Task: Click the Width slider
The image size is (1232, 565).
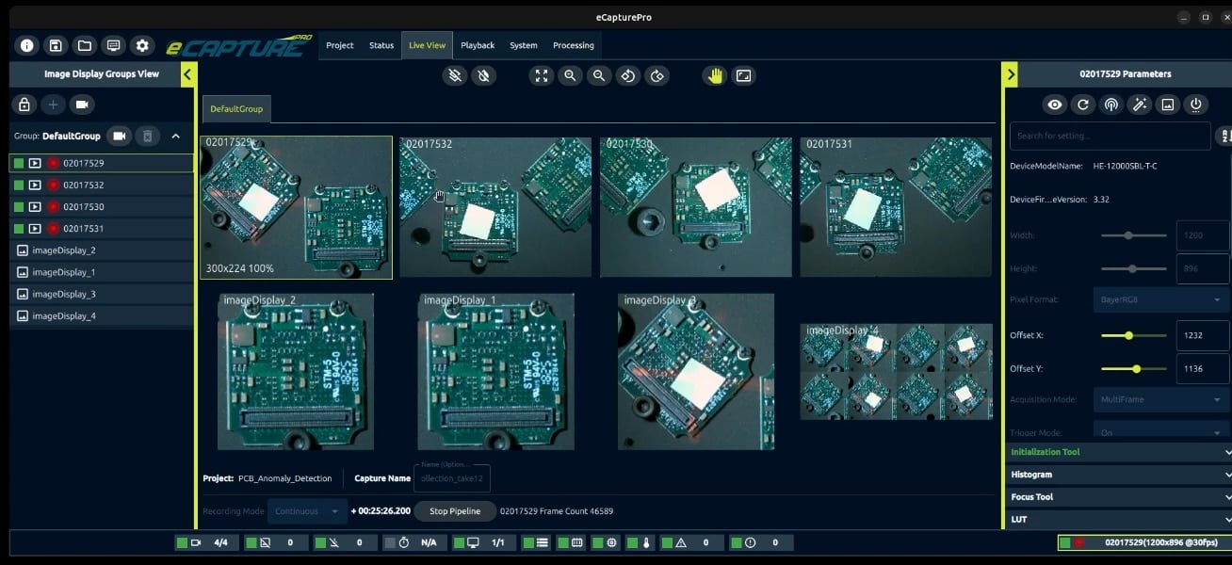Action: [x=1134, y=235]
